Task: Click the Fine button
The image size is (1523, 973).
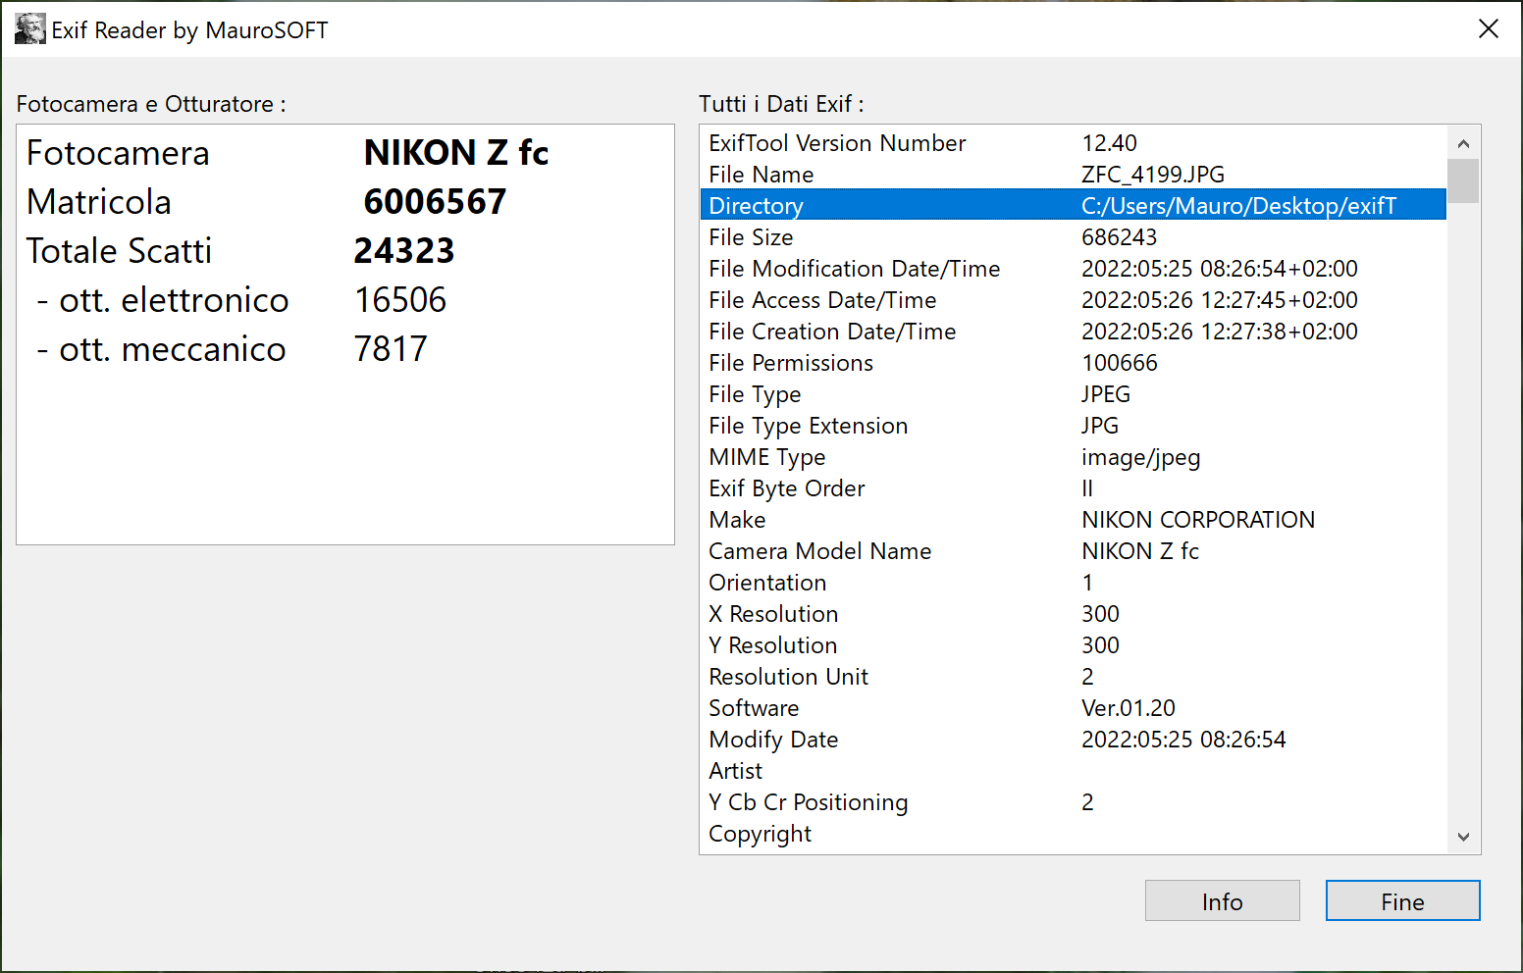Action: tap(1402, 900)
